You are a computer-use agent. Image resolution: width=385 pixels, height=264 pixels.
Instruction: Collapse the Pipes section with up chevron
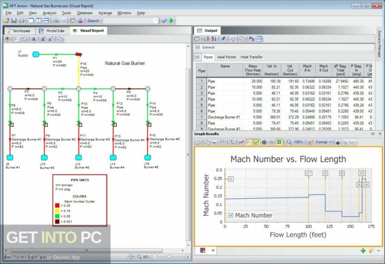click(x=197, y=57)
